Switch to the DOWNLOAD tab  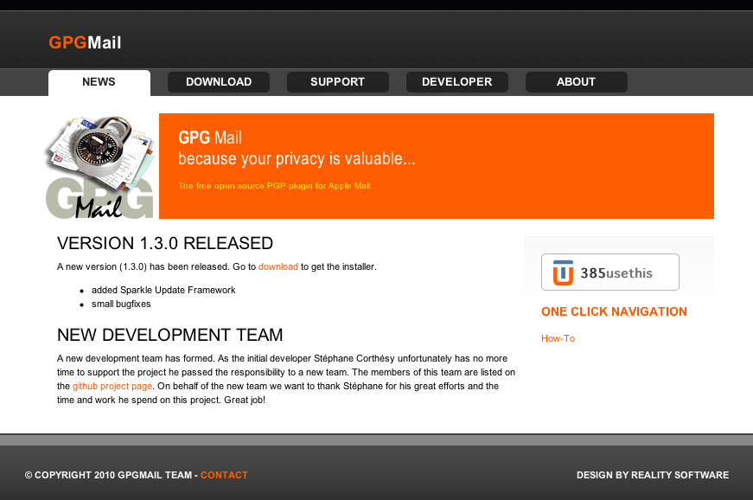coord(219,82)
